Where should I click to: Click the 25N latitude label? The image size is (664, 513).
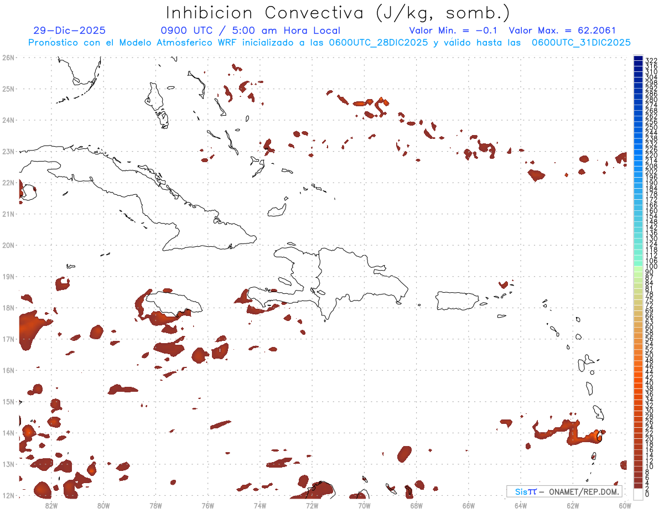click(8, 89)
